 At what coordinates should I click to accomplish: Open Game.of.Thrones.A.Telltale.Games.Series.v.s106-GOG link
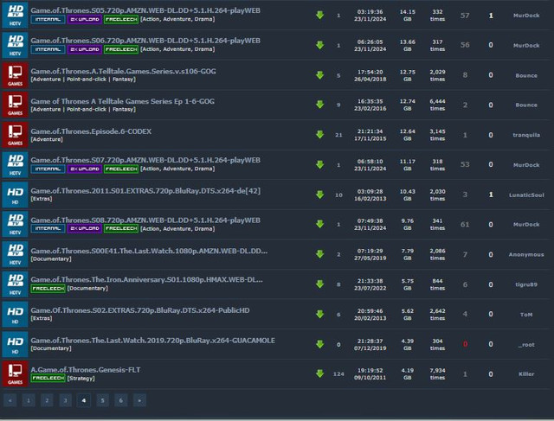tap(123, 71)
